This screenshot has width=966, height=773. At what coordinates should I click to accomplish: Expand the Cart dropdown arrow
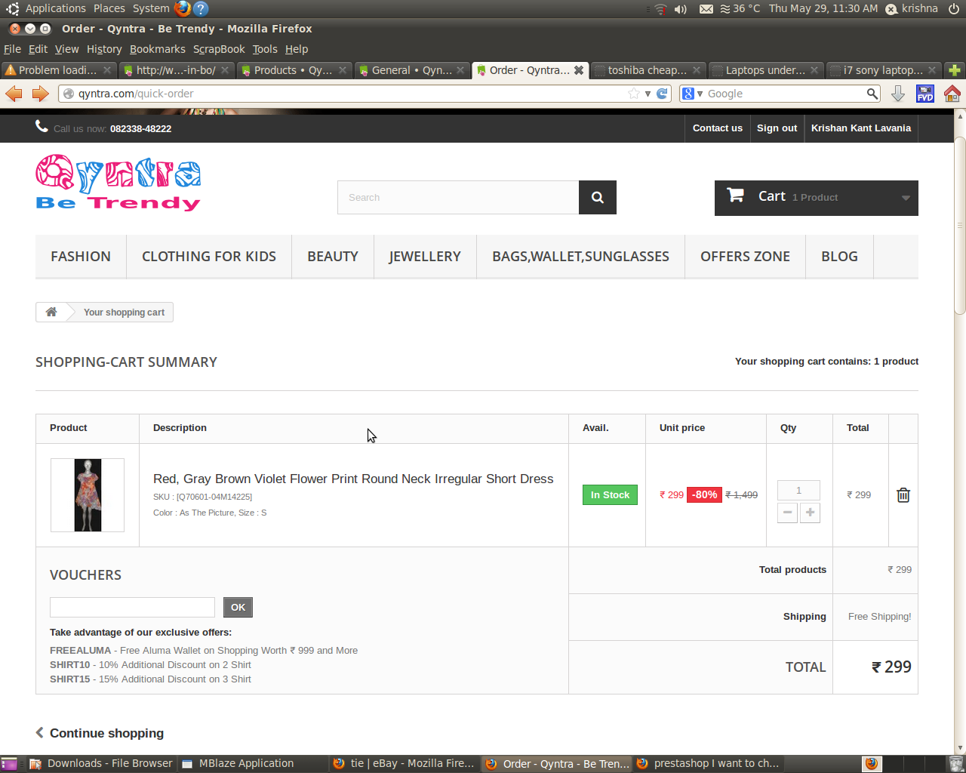point(906,199)
